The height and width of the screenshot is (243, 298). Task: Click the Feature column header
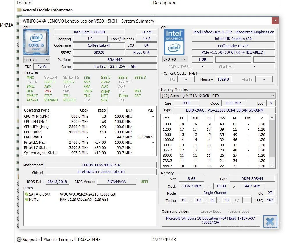click(24, 3)
